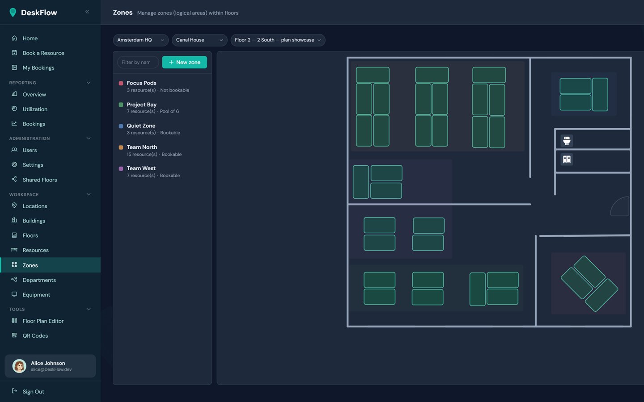Select the Quiet Zone list entry

pyautogui.click(x=162, y=129)
